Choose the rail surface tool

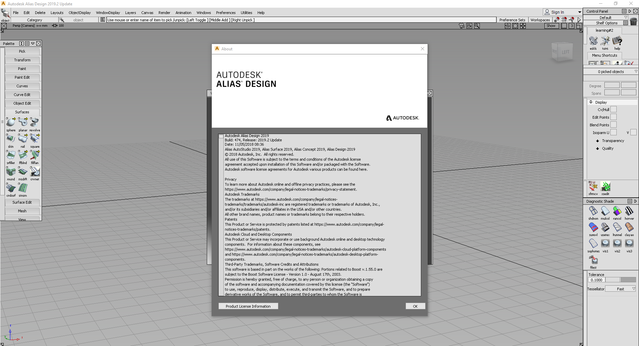pyautogui.click(x=23, y=139)
